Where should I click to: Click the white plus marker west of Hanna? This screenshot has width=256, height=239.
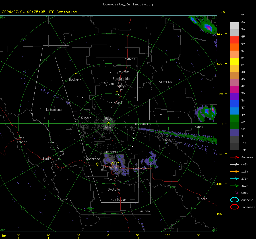161,114
